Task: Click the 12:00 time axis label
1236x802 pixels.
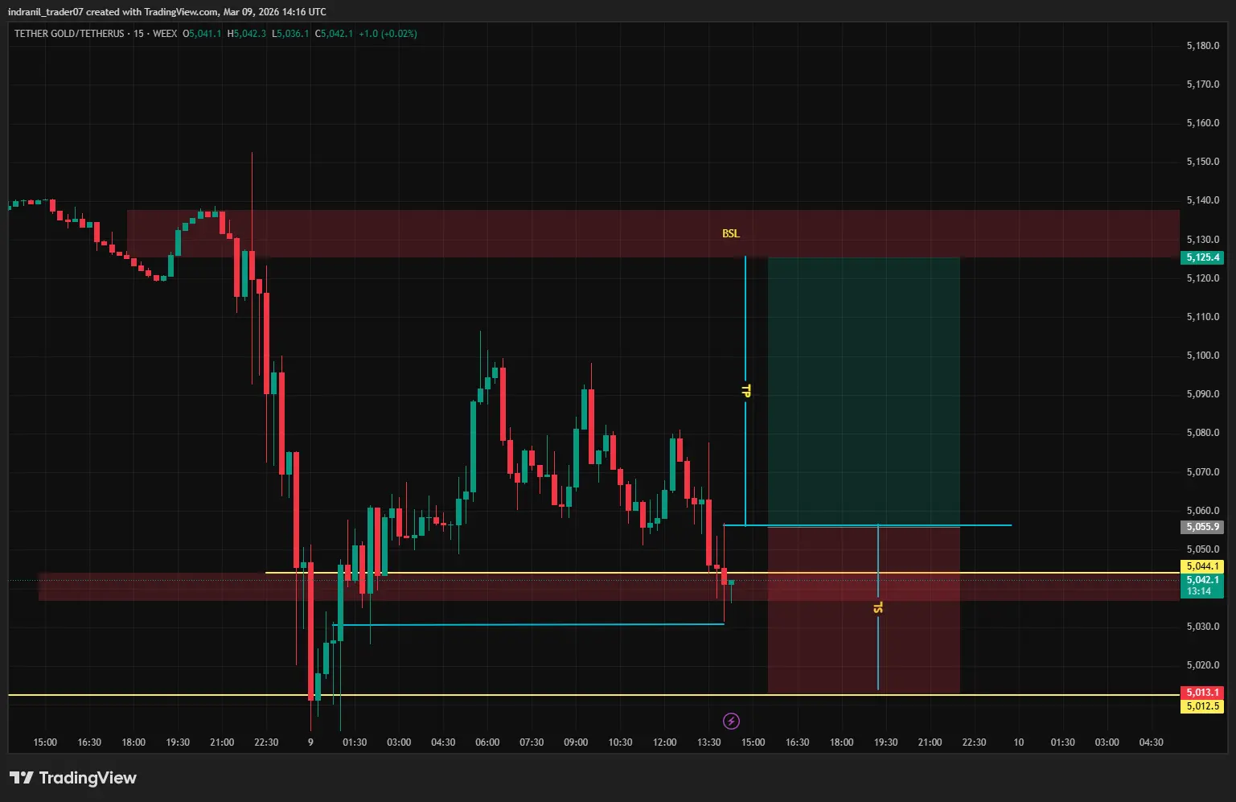Action: 664,742
